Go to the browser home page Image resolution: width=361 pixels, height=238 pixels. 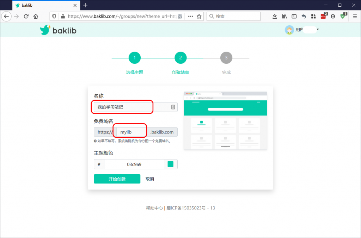[x=36, y=16]
